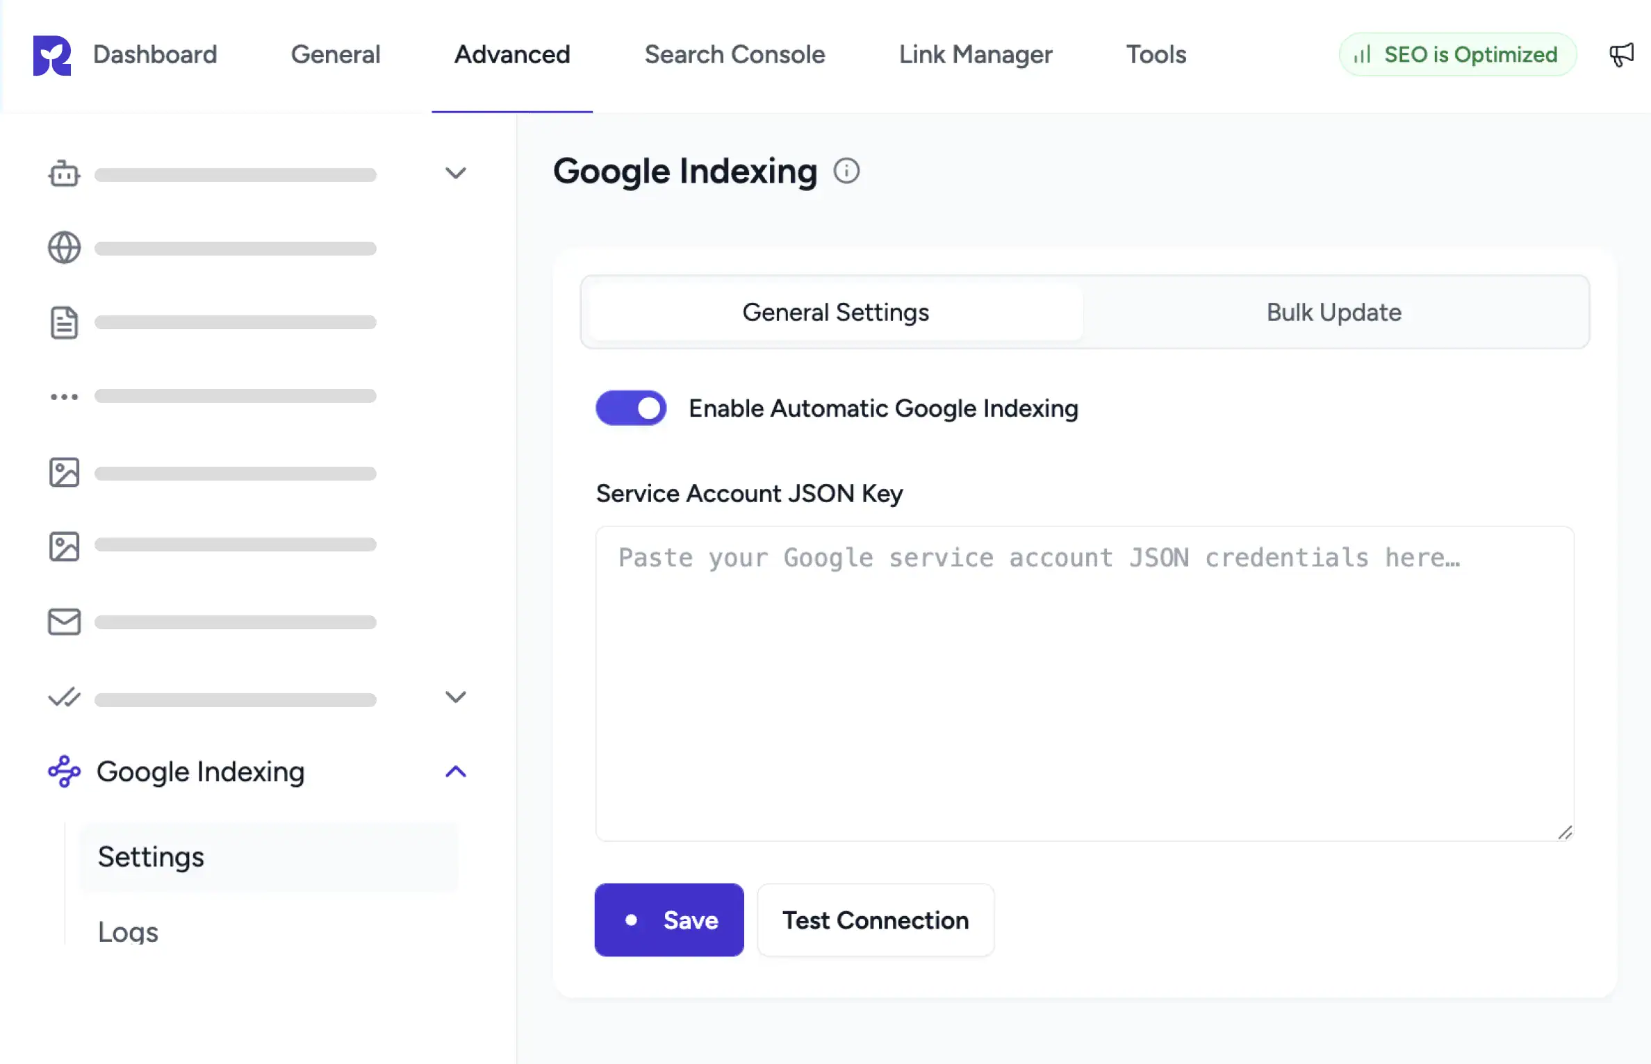Image resolution: width=1651 pixels, height=1064 pixels.
Task: Click the info icon beside Google Indexing
Action: coord(846,171)
